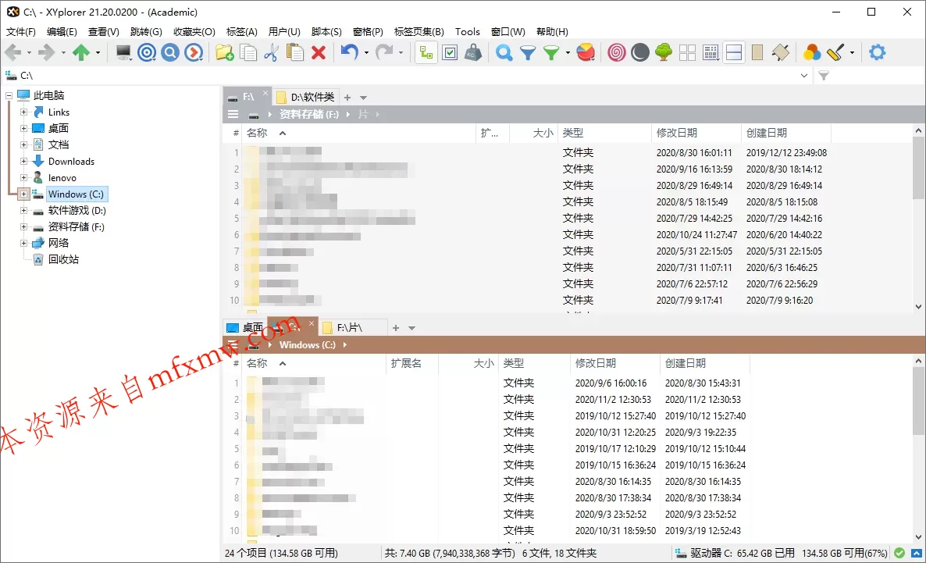Open configuration with the gear icon

(878, 52)
